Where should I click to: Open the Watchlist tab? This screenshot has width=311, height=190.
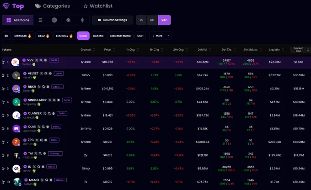pos(98,6)
